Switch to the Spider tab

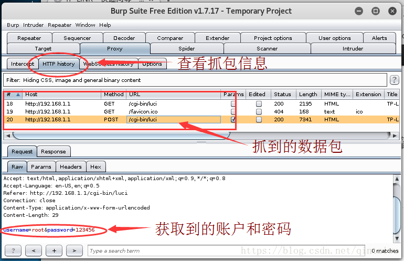[x=187, y=48]
